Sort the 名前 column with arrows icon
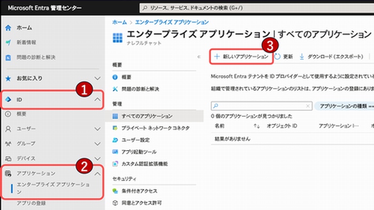The image size is (374, 210). [256, 126]
